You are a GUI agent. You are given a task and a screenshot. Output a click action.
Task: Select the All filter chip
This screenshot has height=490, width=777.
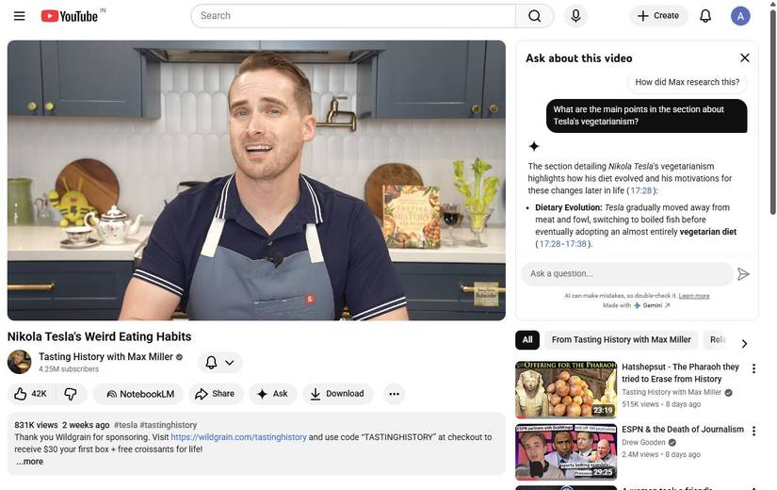[x=527, y=340]
